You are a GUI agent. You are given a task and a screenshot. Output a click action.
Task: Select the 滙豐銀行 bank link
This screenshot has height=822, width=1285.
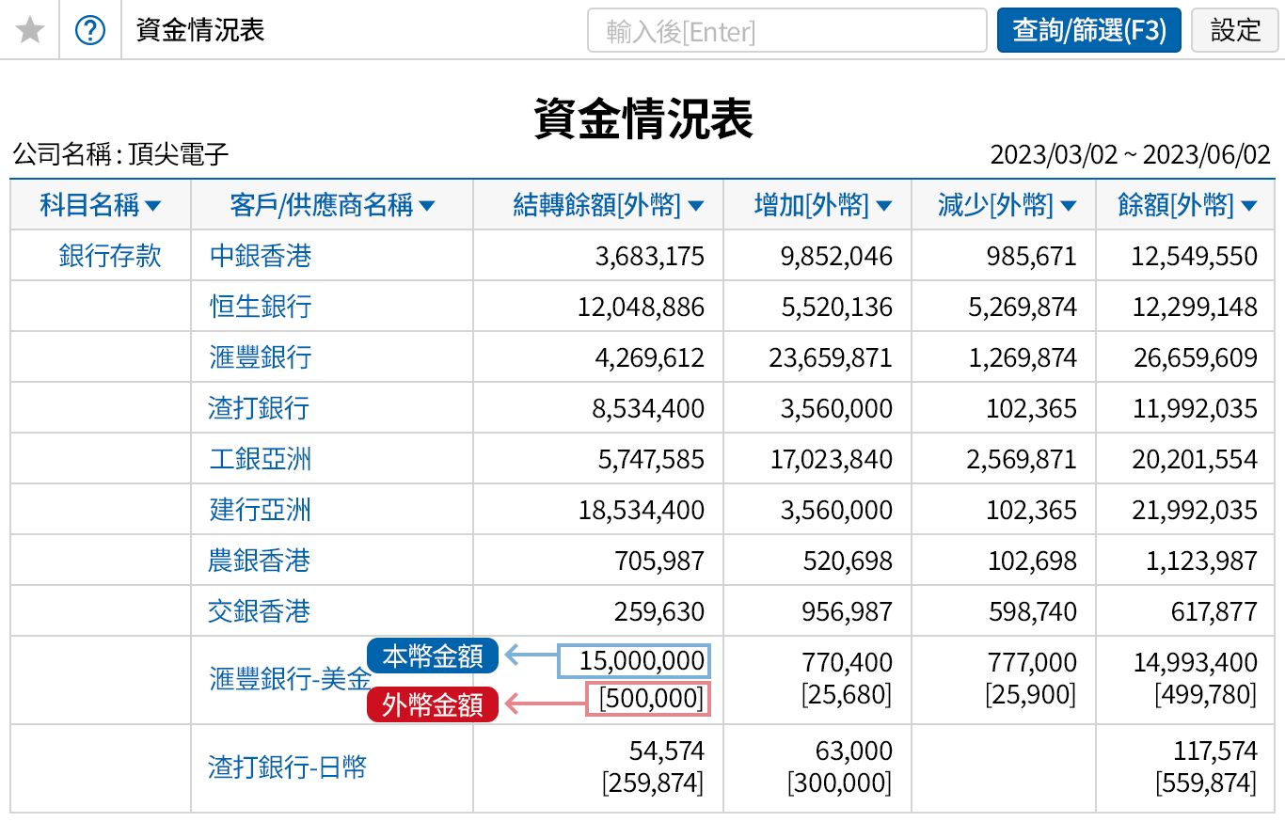tap(260, 356)
